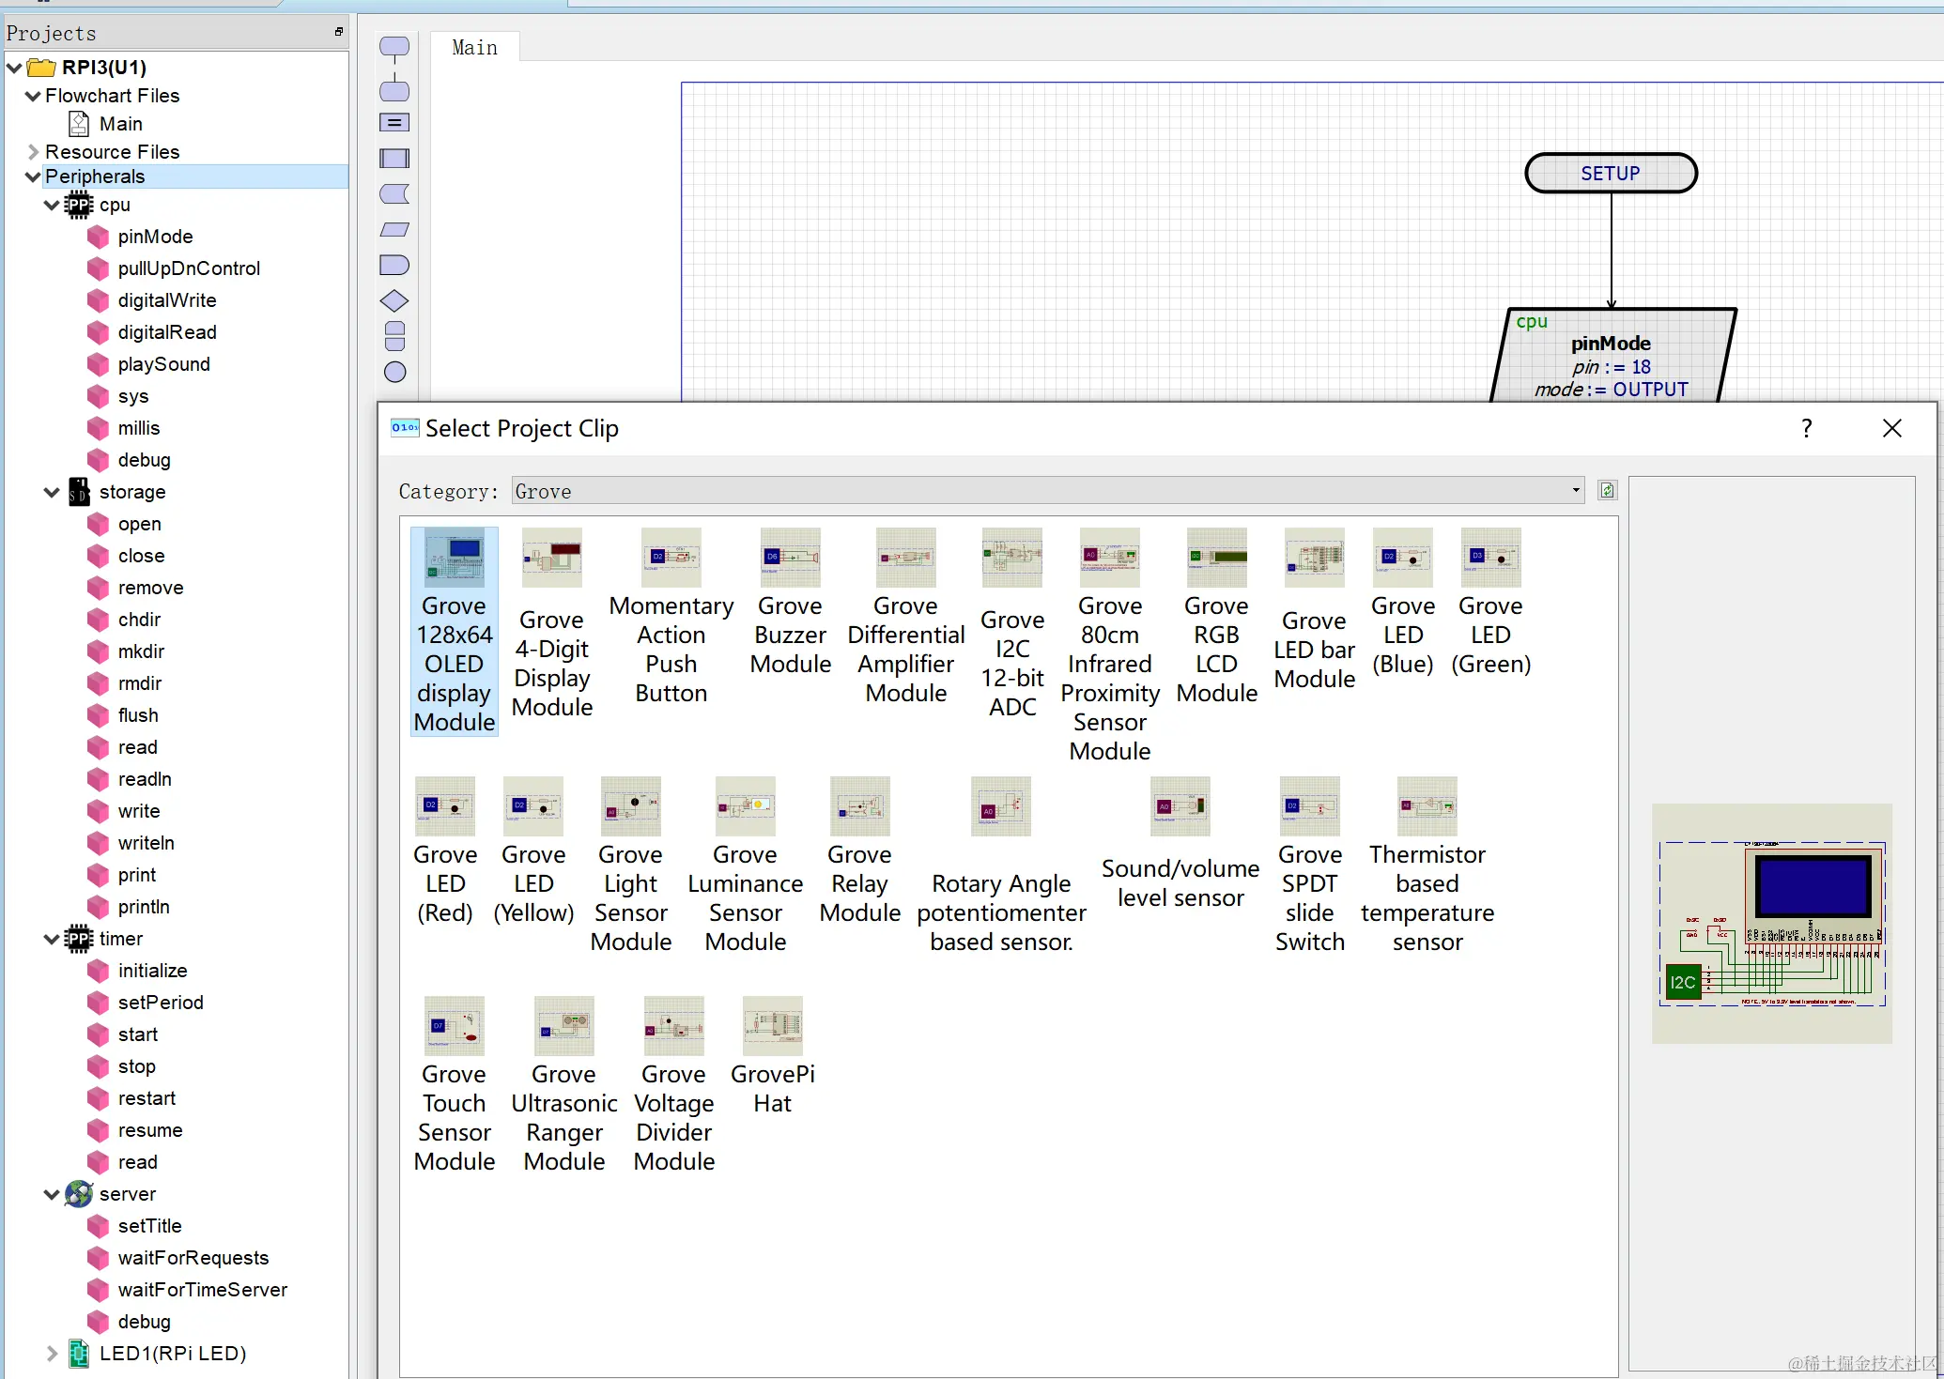The width and height of the screenshot is (1944, 1379).
Task: Select the subroutine call block icon
Action: (x=394, y=159)
